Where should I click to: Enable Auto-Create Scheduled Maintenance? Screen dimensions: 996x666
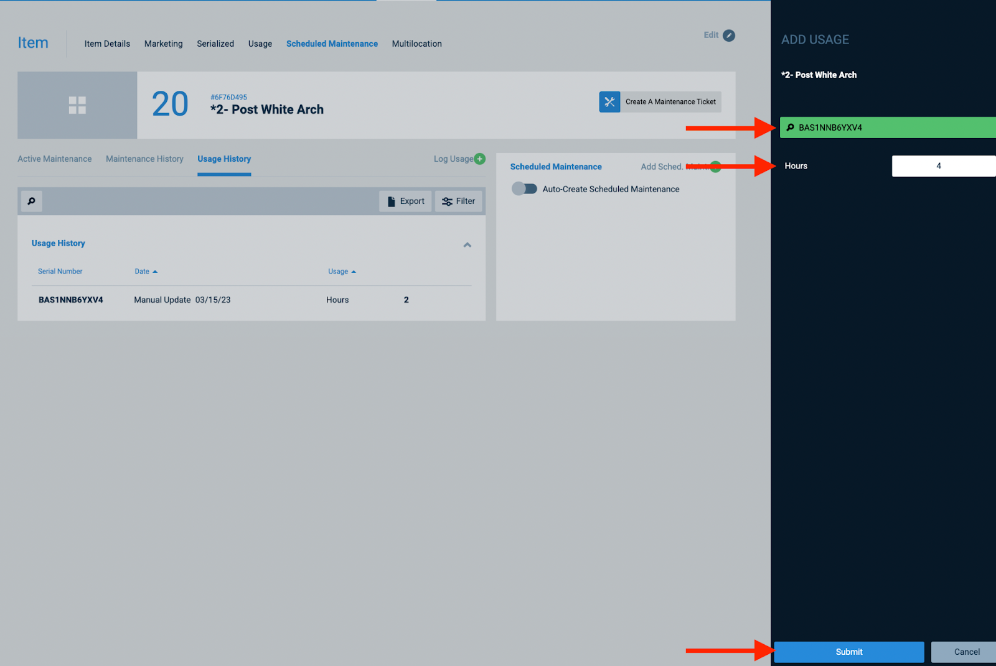click(x=524, y=188)
